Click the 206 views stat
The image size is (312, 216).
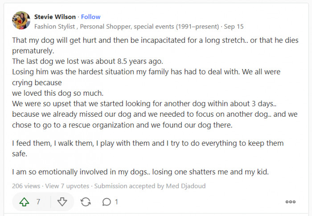(26, 186)
